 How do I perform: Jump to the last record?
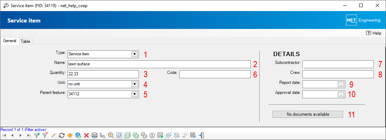tap(29, 135)
